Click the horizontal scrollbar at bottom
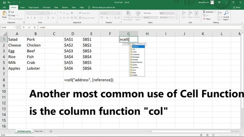This screenshot has height=137, width=244. pos(191,131)
